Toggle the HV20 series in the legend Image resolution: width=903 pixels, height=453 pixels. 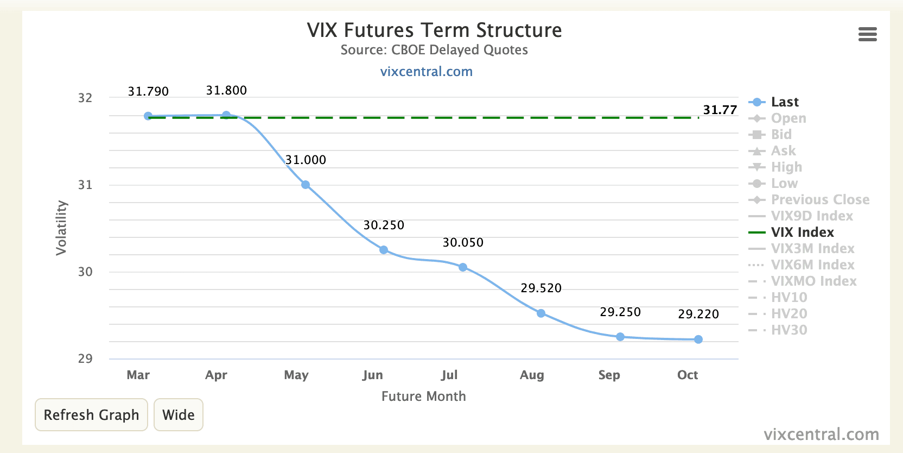click(789, 313)
